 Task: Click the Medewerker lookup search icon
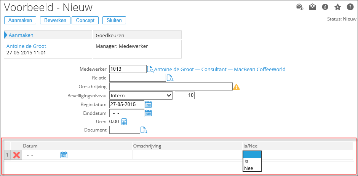[150, 69]
